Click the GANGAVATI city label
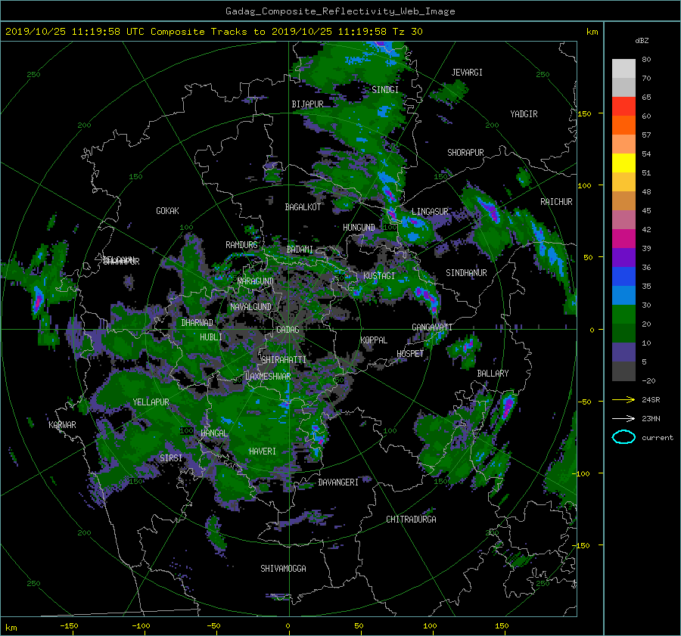 point(432,327)
